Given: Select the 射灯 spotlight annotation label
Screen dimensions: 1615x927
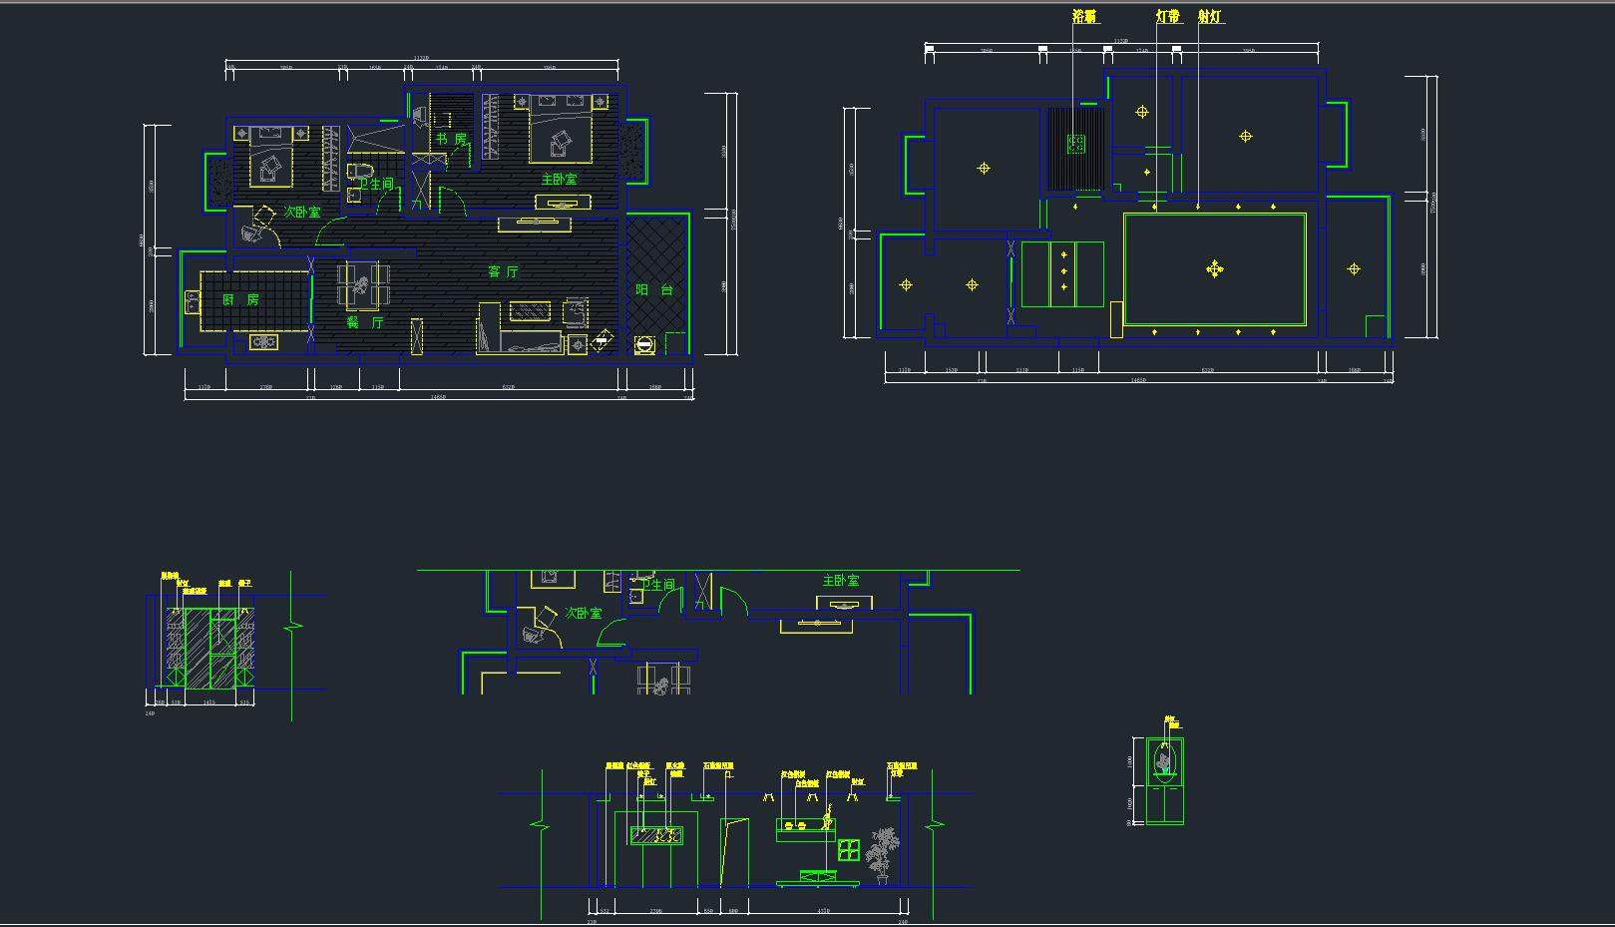Looking at the screenshot, I should click(1210, 17).
